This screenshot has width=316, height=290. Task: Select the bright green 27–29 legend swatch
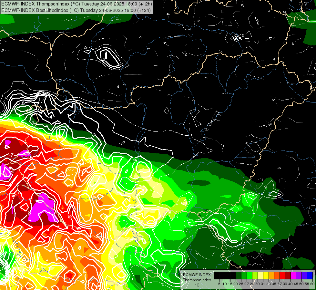click(x=250, y=276)
